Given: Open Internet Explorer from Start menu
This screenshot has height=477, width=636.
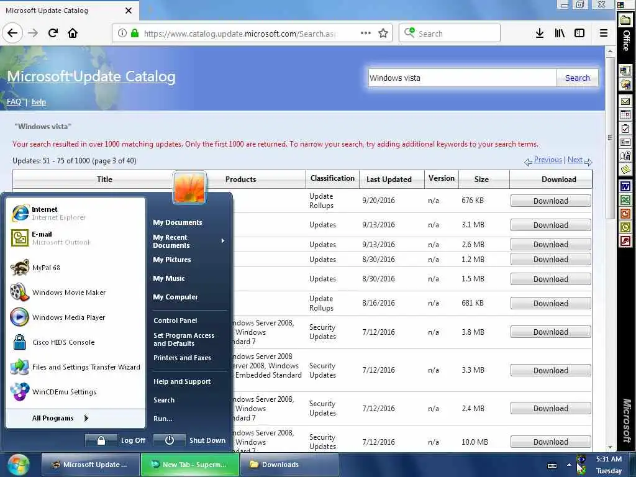Looking at the screenshot, I should point(76,214).
